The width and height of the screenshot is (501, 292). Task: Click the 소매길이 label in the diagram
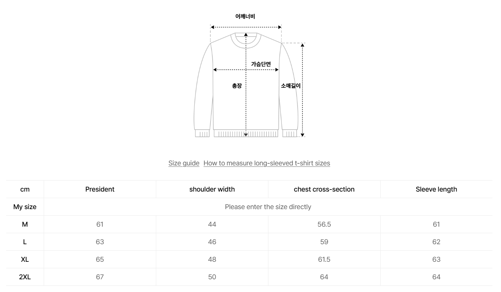pos(291,86)
